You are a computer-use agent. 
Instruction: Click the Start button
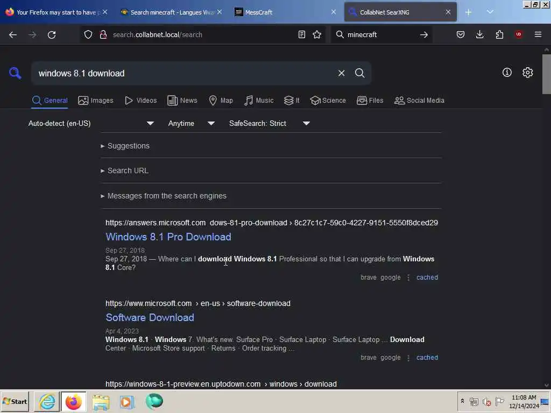15,401
